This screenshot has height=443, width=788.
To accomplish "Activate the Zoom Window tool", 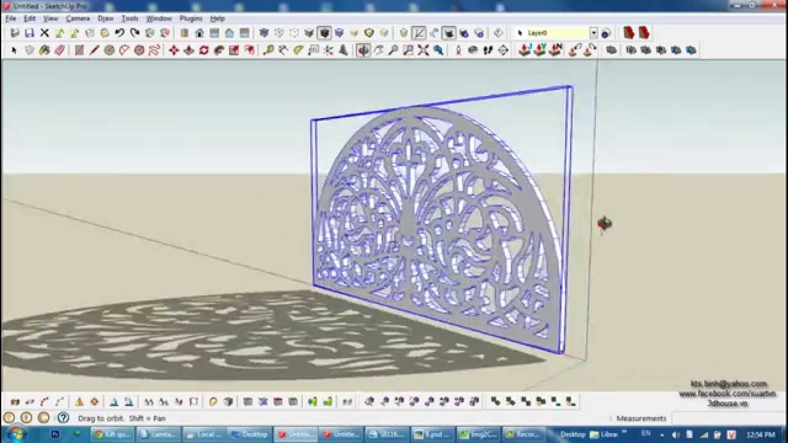I will click(408, 50).
